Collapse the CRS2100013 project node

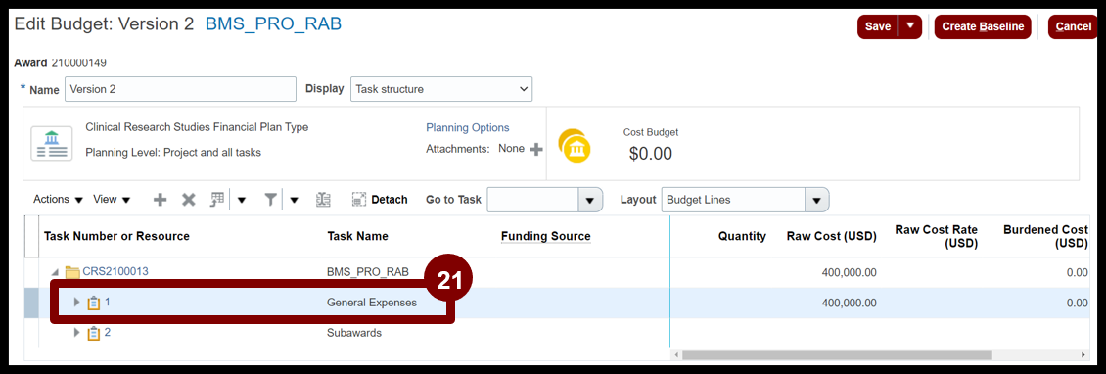(54, 272)
